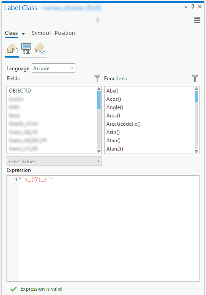Click the 'Expression is valid' status message
The width and height of the screenshot is (206, 295).
click(41, 289)
